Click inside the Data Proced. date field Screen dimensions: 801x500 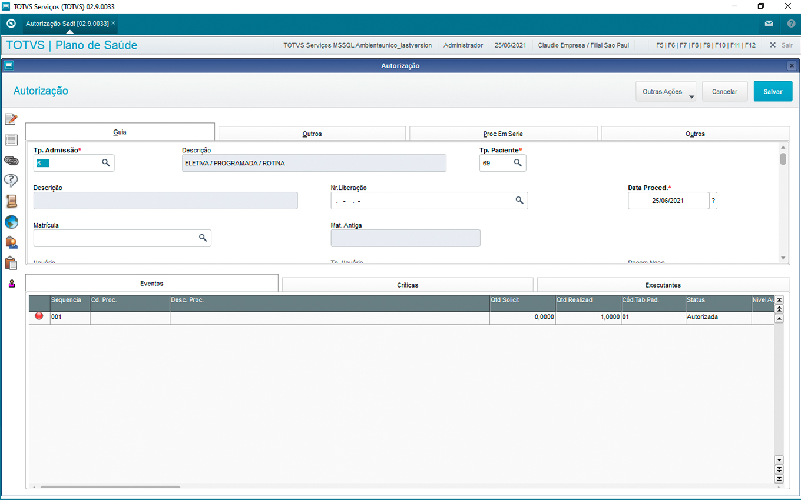[x=668, y=201]
